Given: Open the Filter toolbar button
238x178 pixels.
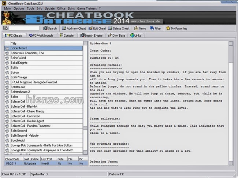Looking at the screenshot, I should (155, 29).
